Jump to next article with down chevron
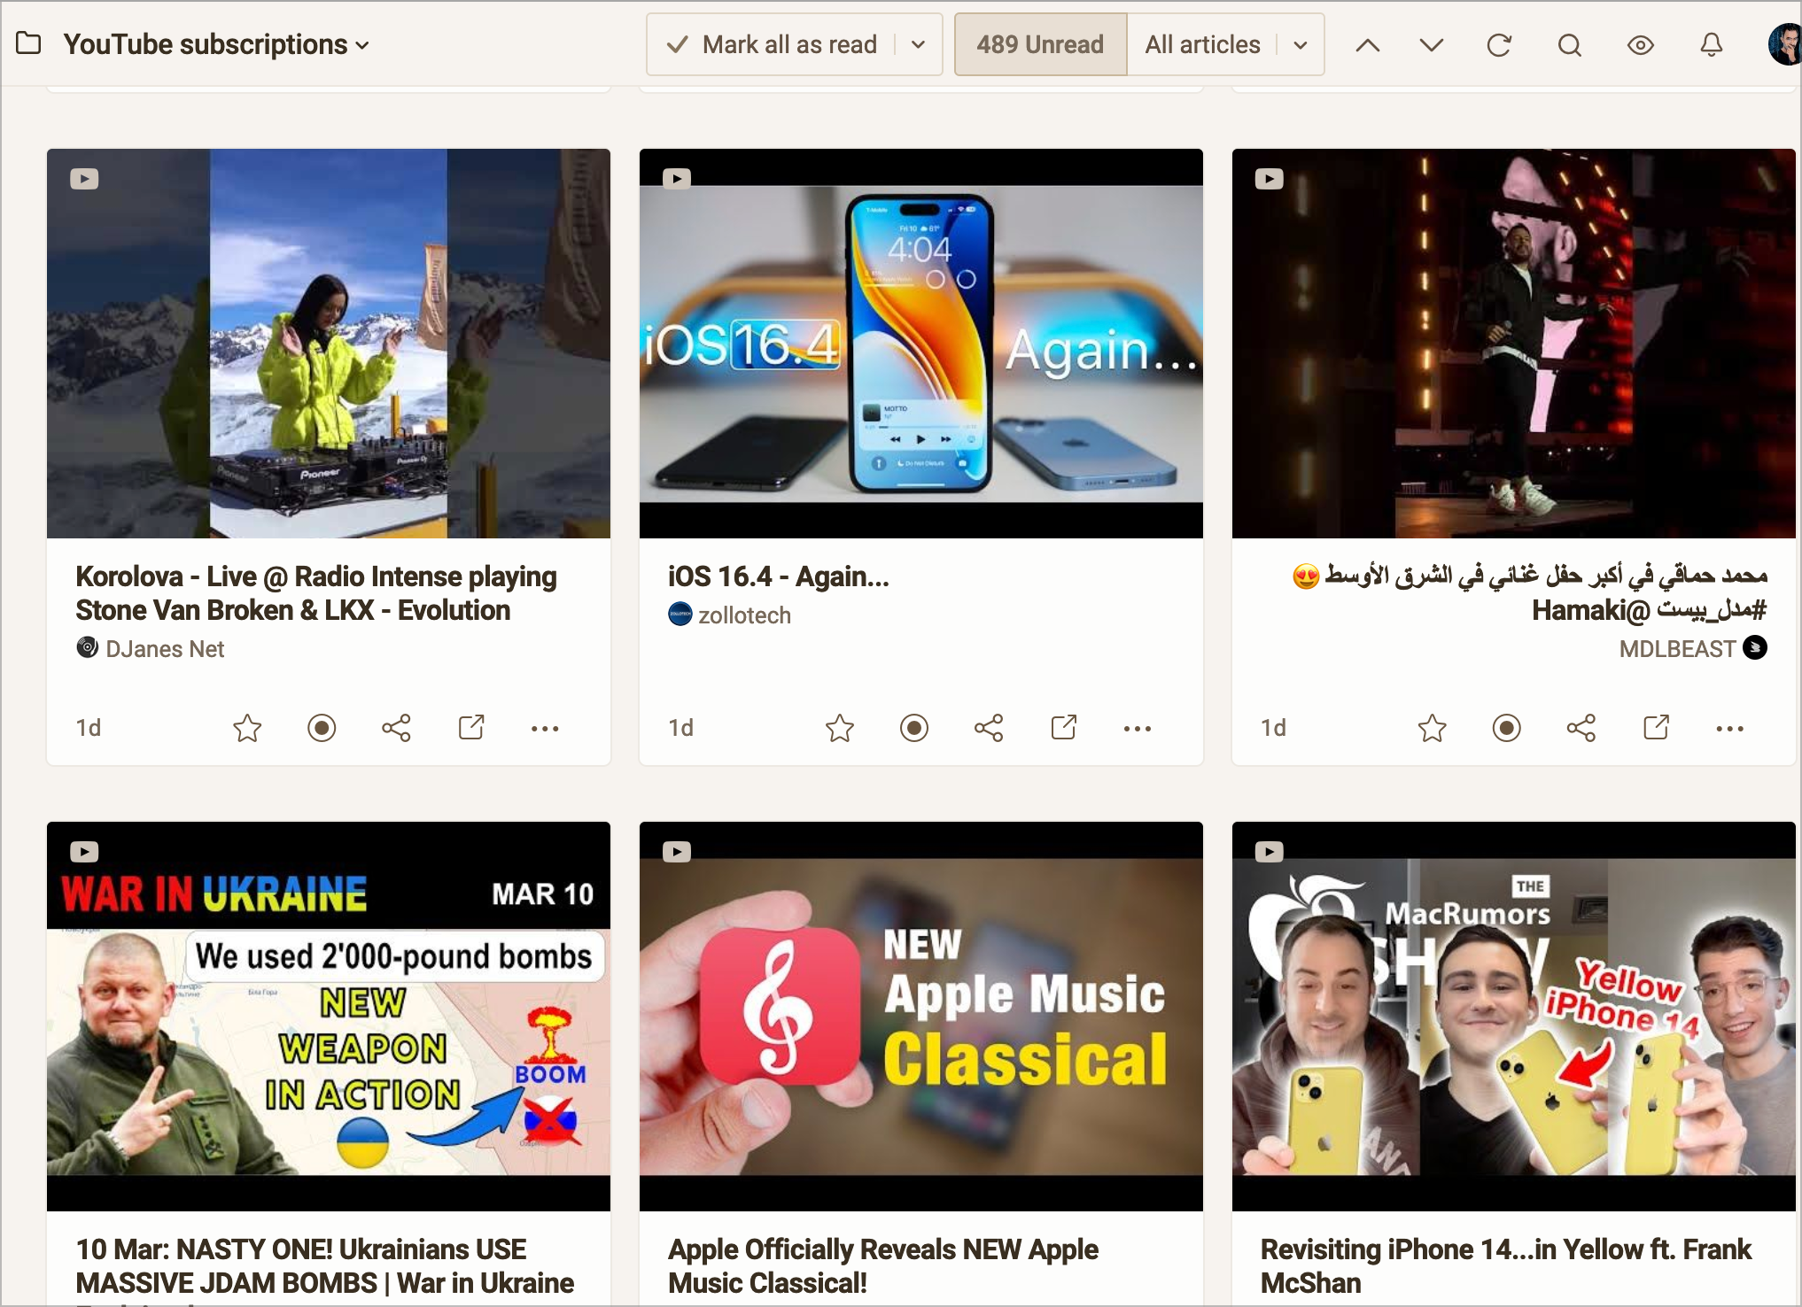 click(x=1429, y=43)
